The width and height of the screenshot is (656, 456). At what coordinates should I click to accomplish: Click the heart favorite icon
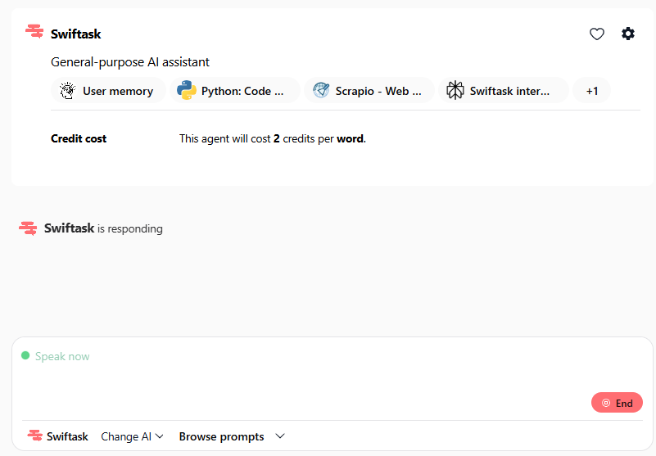[596, 34]
